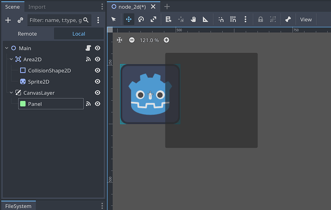Click the Sprite2D node type icon
331x210 pixels.
click(23, 81)
